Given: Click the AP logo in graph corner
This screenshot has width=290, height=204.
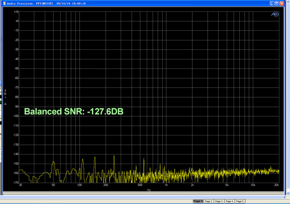Looking at the screenshot, I should (x=275, y=14).
